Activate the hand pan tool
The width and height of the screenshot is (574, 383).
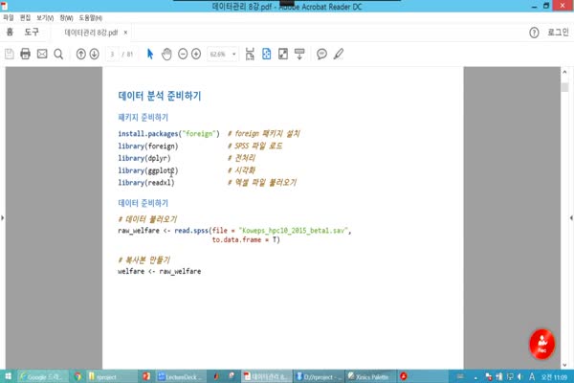(166, 54)
